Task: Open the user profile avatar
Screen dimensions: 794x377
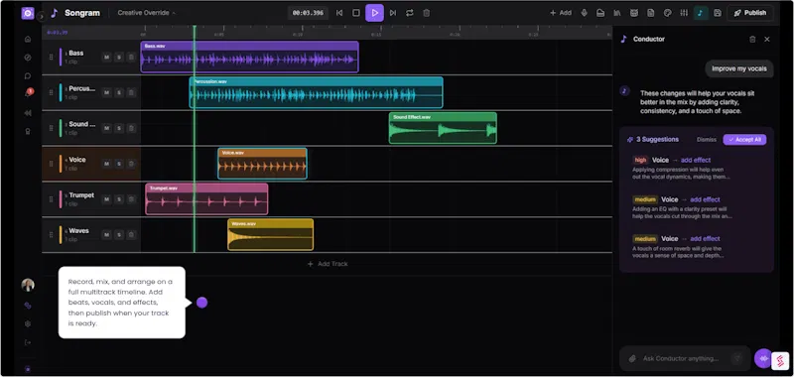Action: (x=28, y=285)
